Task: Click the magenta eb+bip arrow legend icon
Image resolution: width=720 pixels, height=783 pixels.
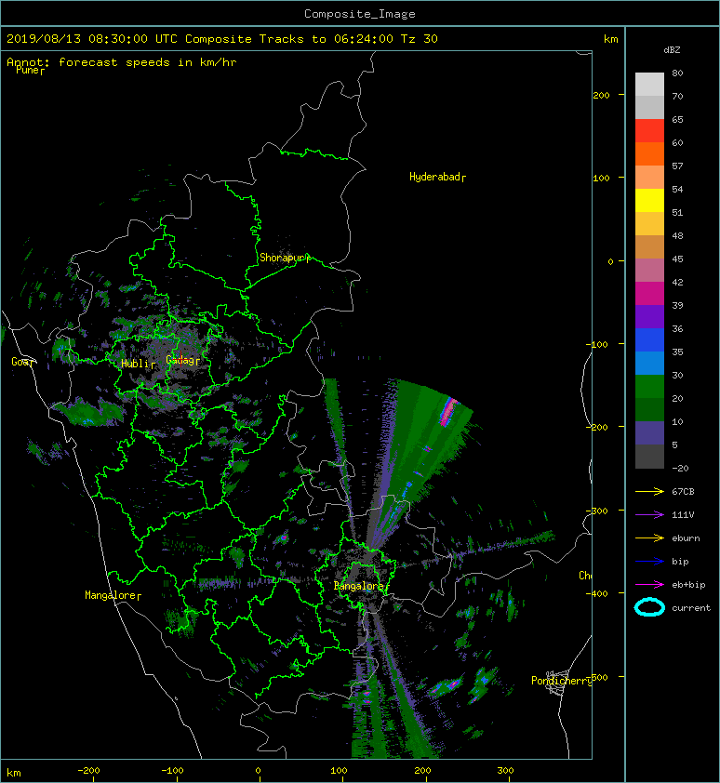Action: [x=649, y=585]
